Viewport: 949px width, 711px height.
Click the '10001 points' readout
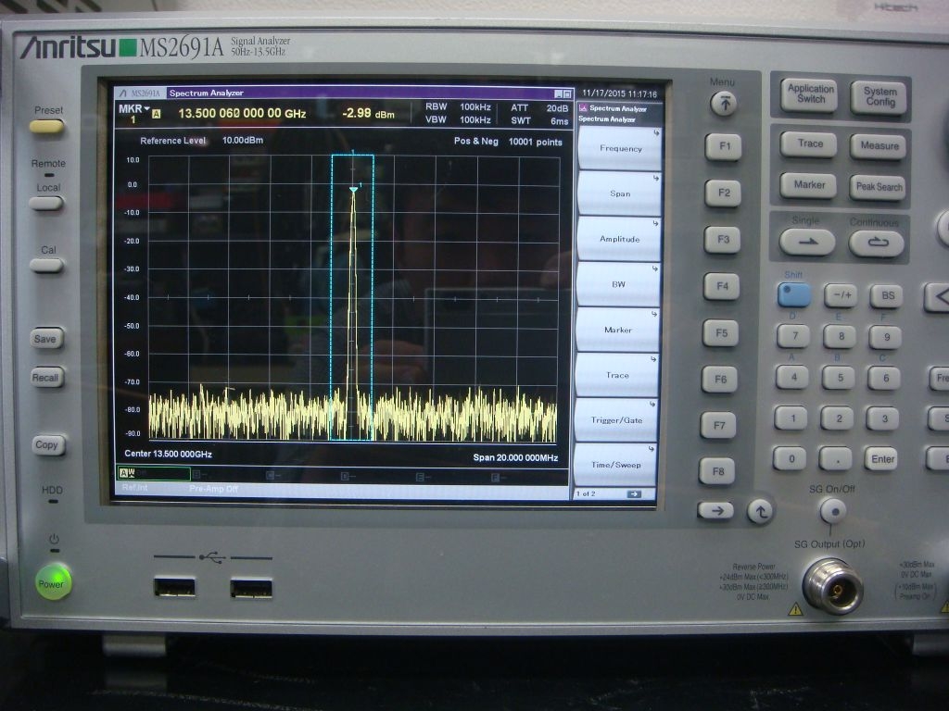point(536,142)
